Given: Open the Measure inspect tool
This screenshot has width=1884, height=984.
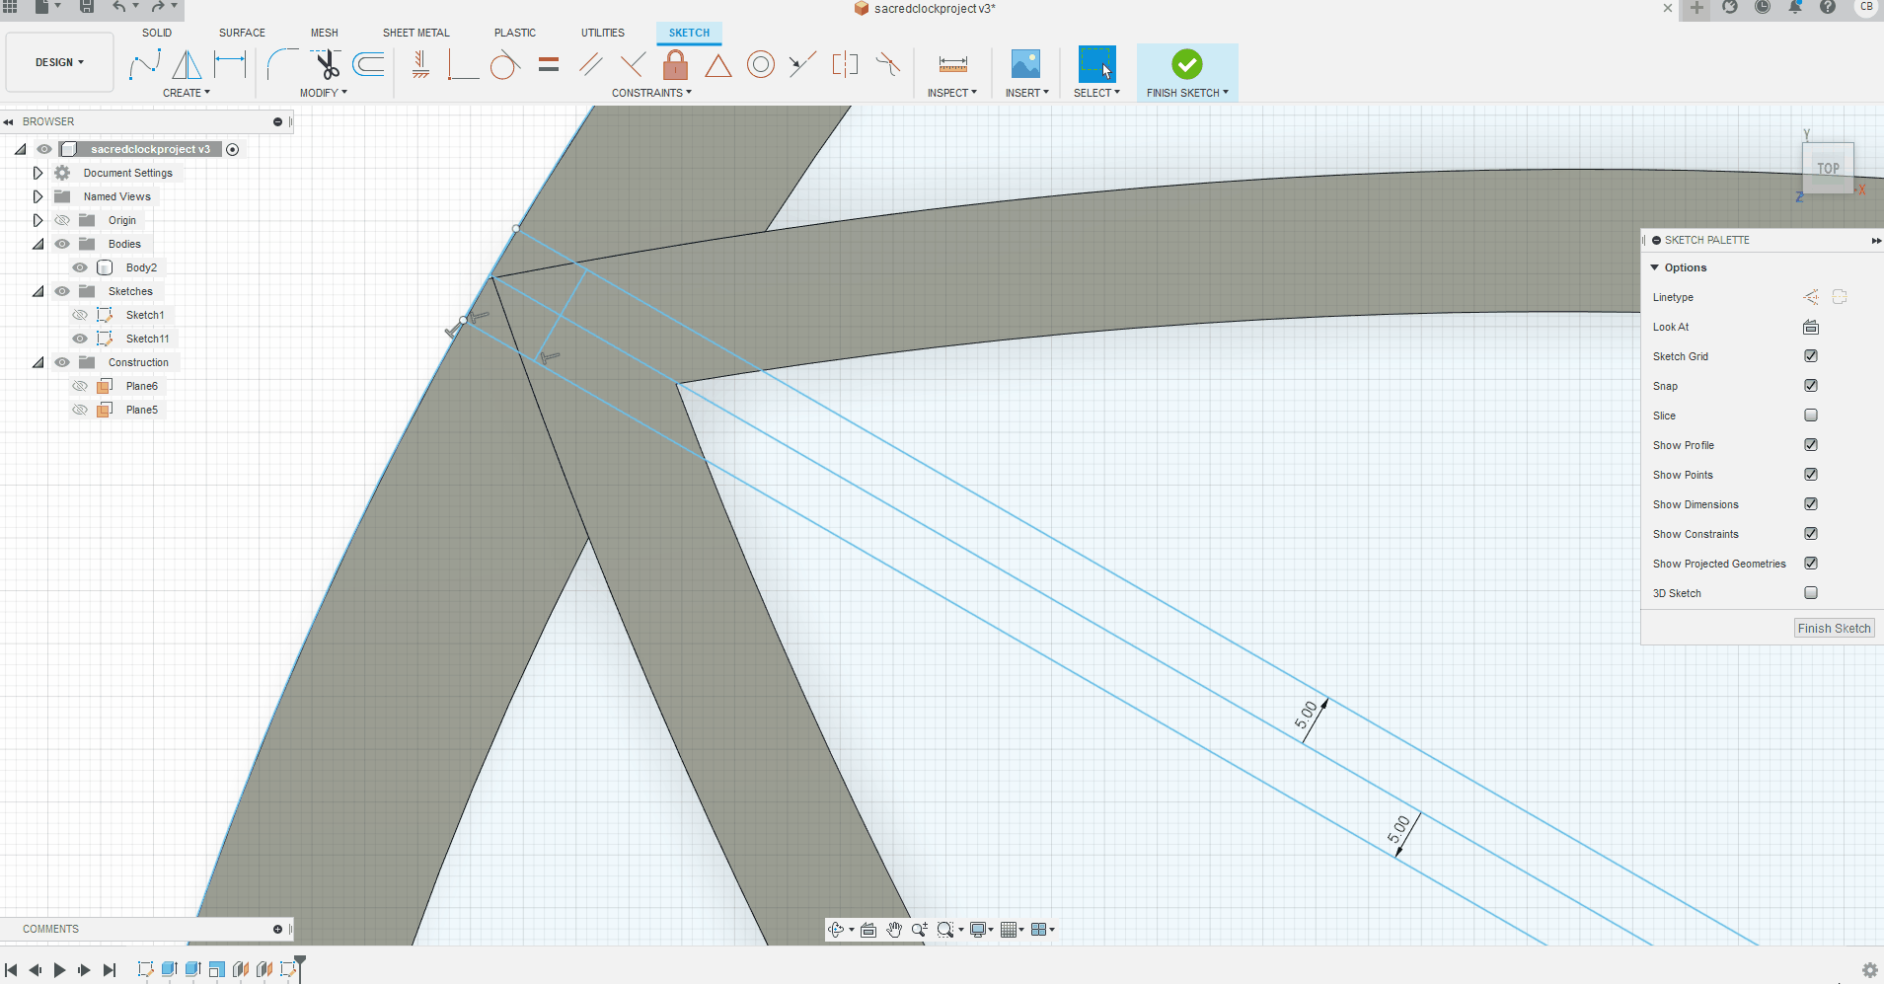Looking at the screenshot, I should tap(952, 65).
